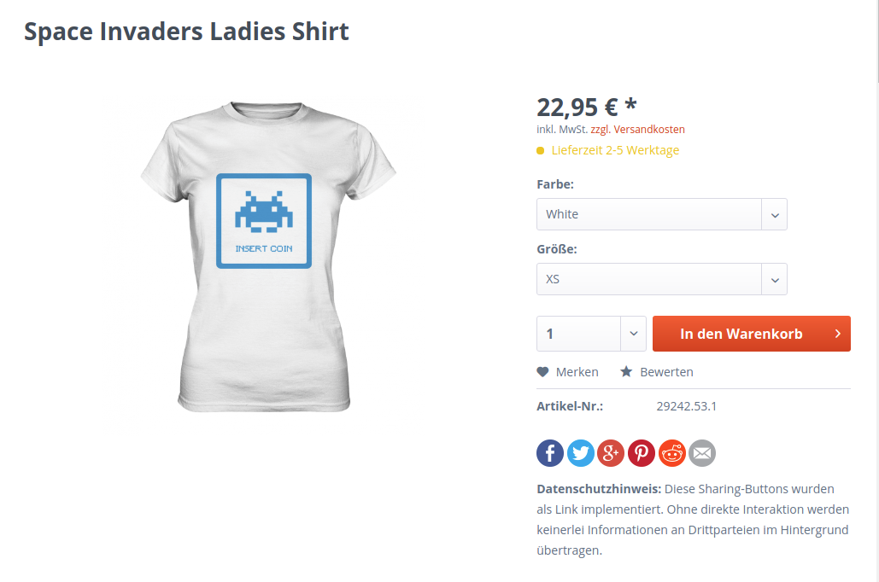Click the White value in Farbe field

click(x=562, y=214)
